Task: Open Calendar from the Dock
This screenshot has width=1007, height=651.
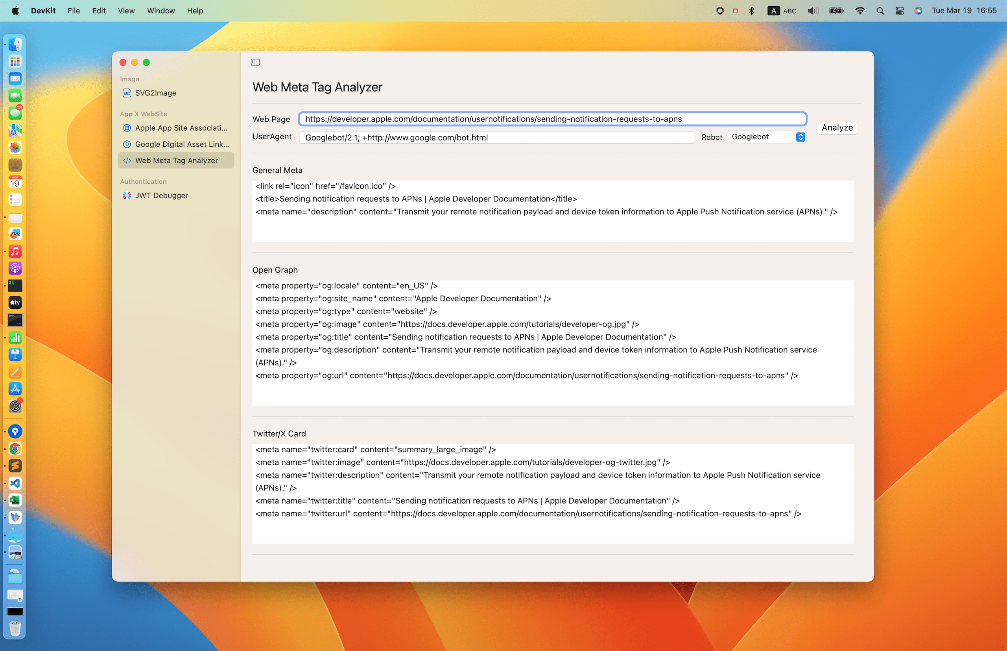Action: pos(15,182)
